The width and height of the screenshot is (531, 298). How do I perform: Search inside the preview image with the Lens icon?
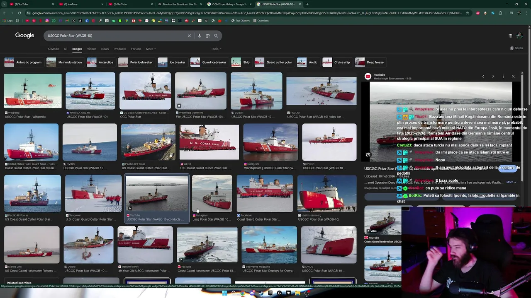click(368, 154)
